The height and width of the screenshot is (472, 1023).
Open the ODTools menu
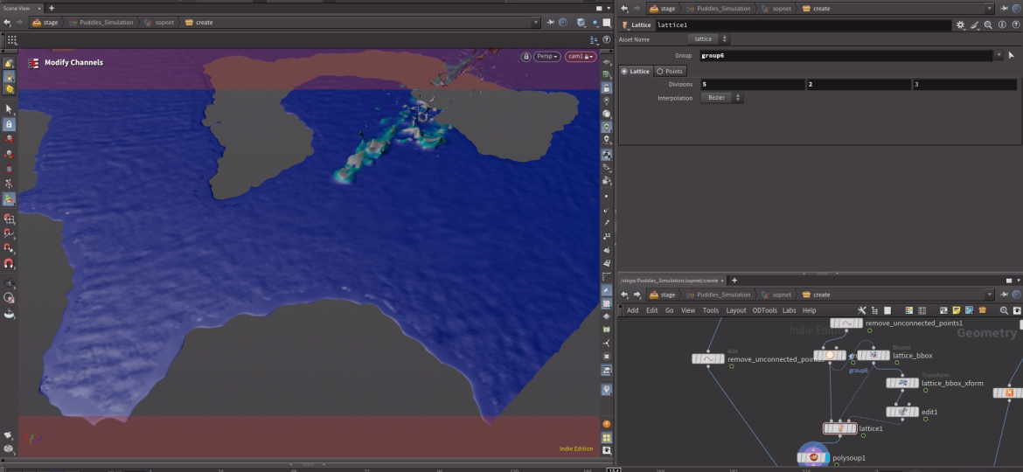point(764,310)
